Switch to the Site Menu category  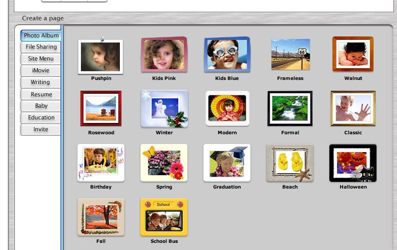coord(41,59)
